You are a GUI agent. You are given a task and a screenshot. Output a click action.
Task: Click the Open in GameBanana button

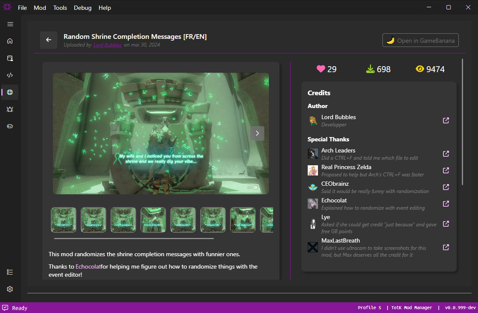(x=420, y=40)
